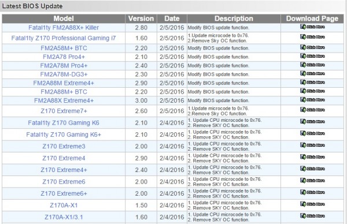The height and width of the screenshot is (224, 347).
Task: Click download icon in FM2A78M Pro4+ row
Action: point(312,65)
